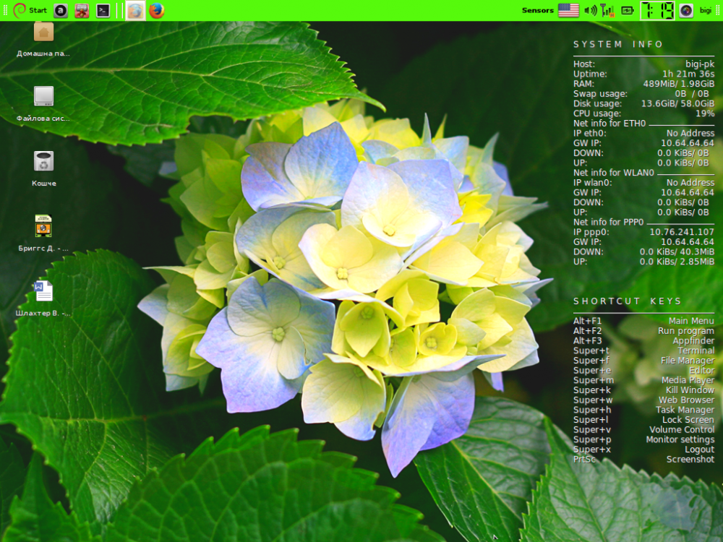Open the 'bigi' user menu
The height and width of the screenshot is (542, 723).
point(706,10)
